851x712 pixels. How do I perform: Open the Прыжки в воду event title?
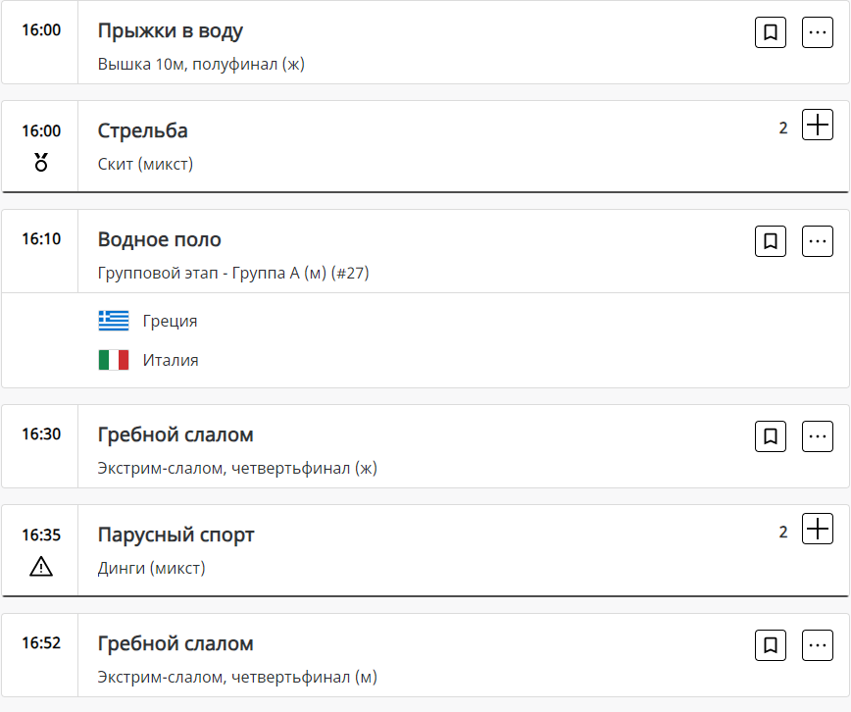[171, 30]
